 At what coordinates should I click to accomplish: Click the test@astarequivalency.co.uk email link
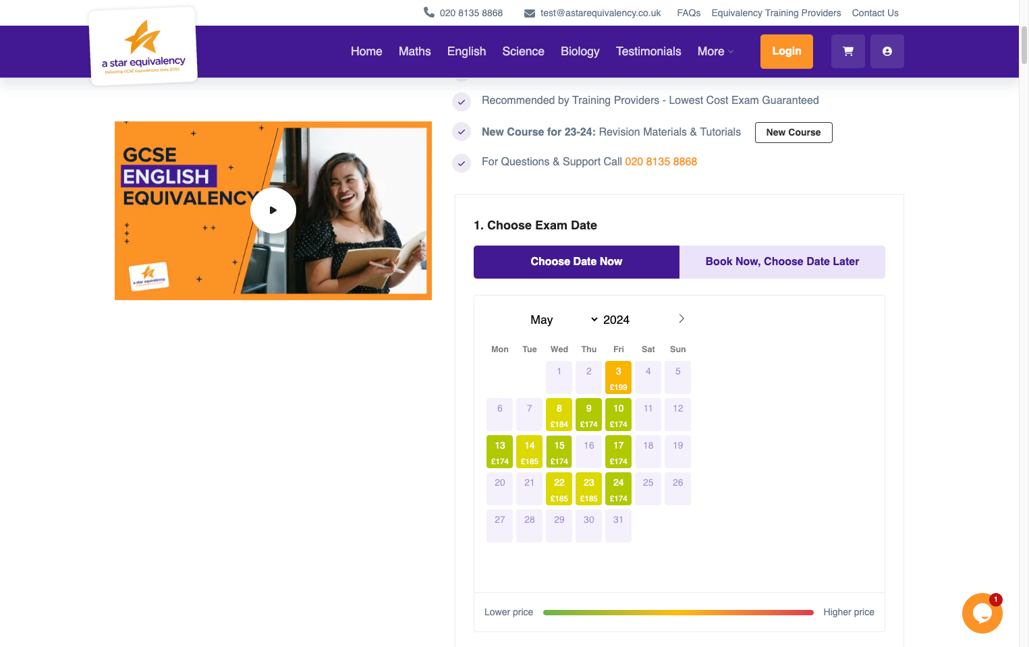tap(601, 13)
